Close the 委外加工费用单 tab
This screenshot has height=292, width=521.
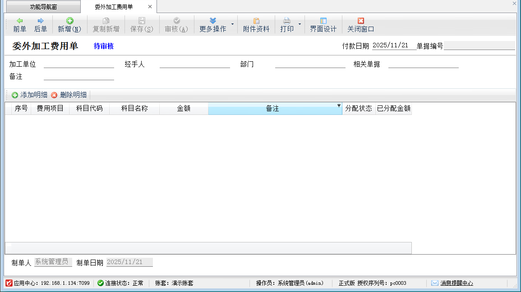[x=150, y=7]
